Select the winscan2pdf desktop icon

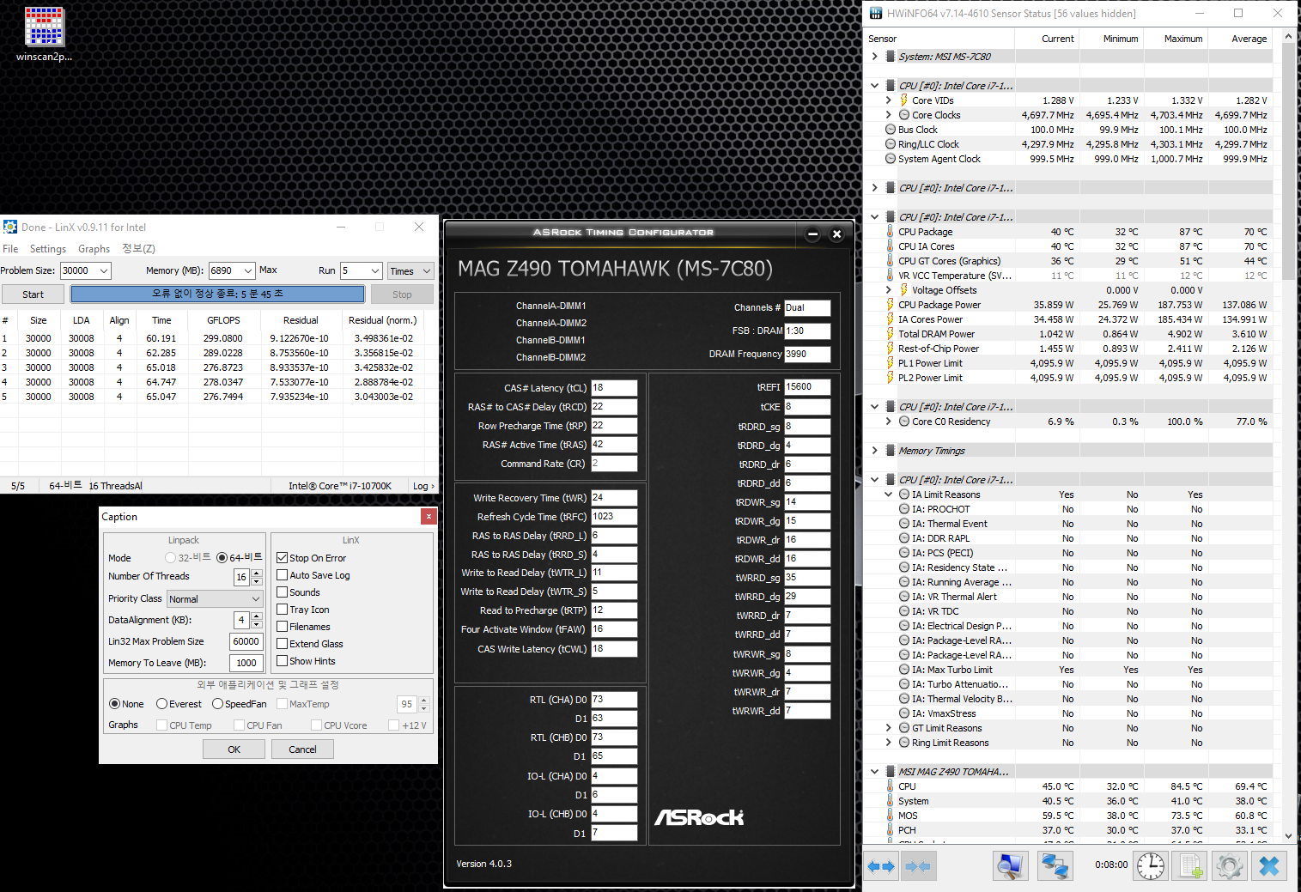pos(45,33)
